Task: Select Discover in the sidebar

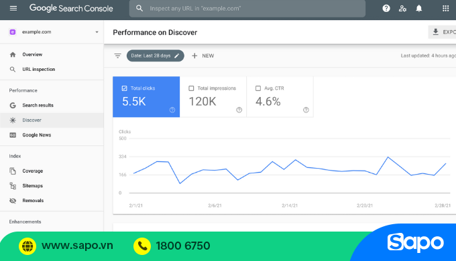Action: coord(52,120)
